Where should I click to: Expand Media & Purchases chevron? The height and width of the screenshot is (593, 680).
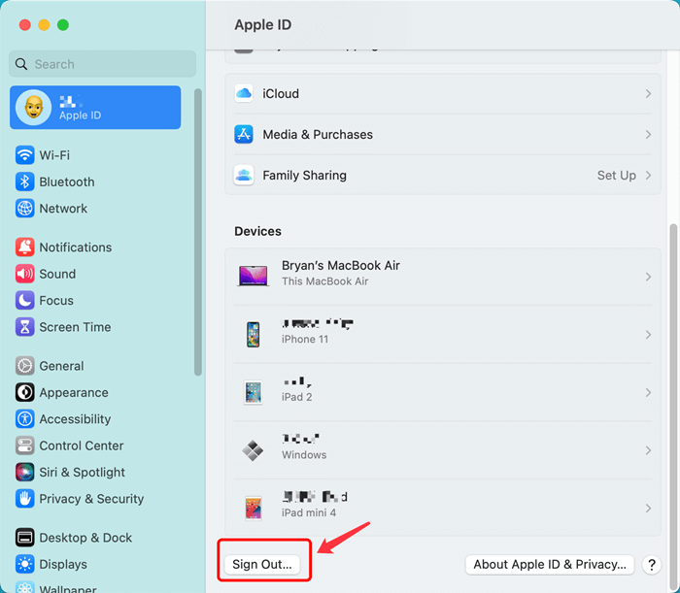click(648, 134)
